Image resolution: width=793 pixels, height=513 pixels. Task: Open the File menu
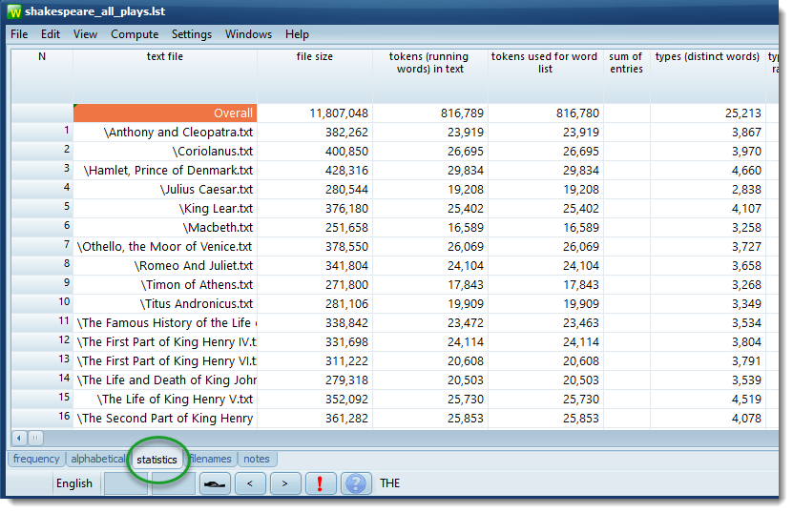[19, 34]
